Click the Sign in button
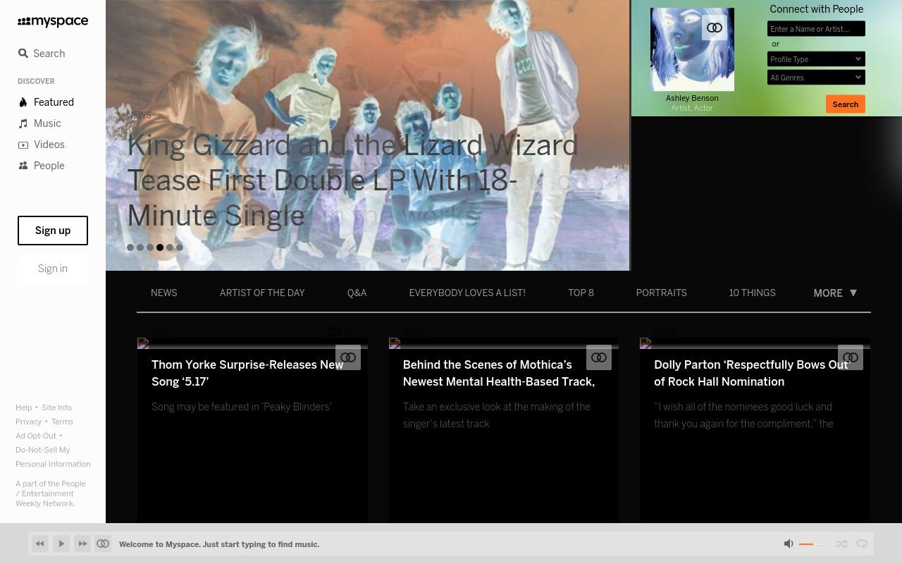Screen dimensions: 902x564 53,269
